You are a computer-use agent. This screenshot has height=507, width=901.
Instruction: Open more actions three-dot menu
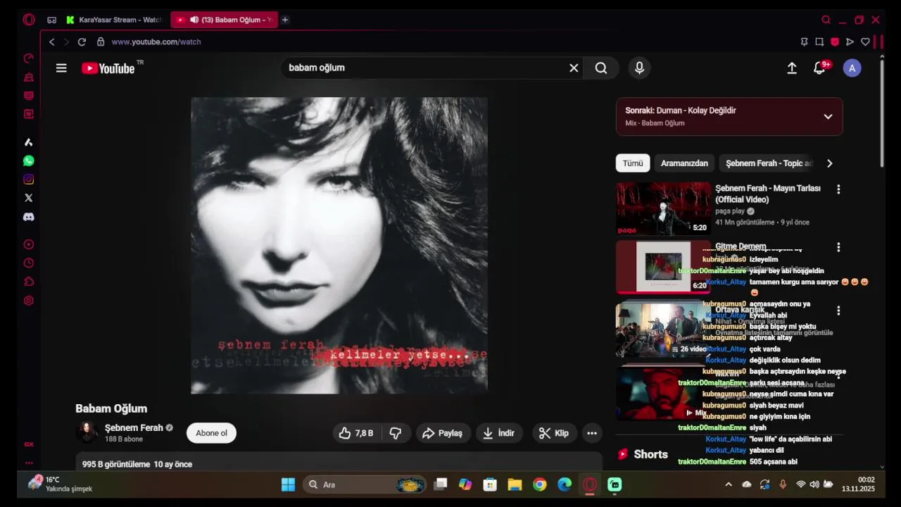coord(592,433)
